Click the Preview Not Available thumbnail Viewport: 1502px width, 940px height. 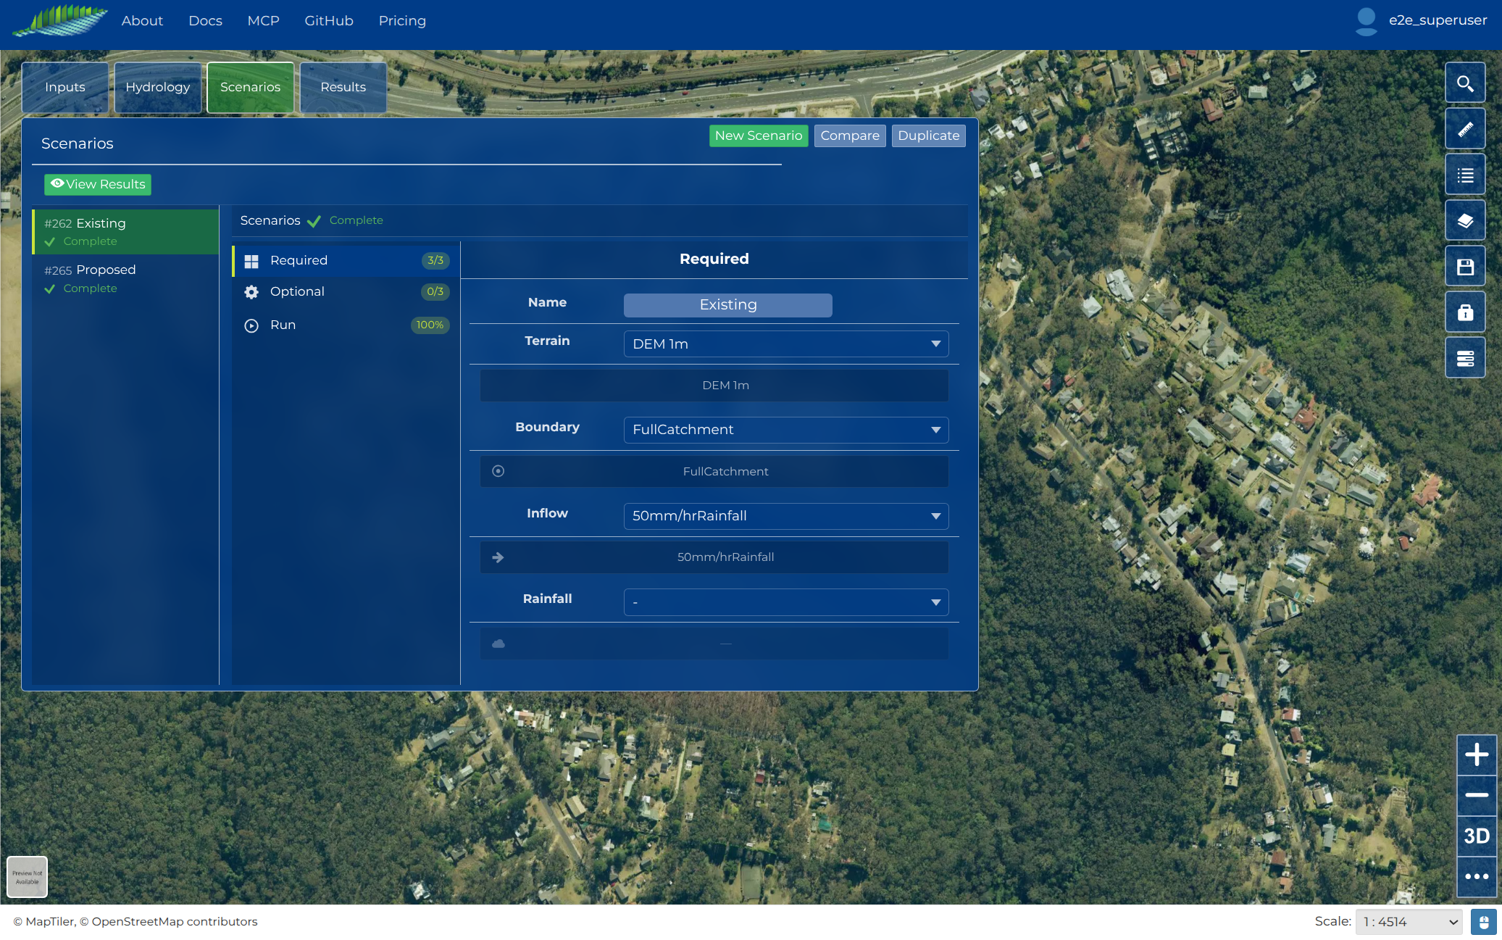point(28,877)
